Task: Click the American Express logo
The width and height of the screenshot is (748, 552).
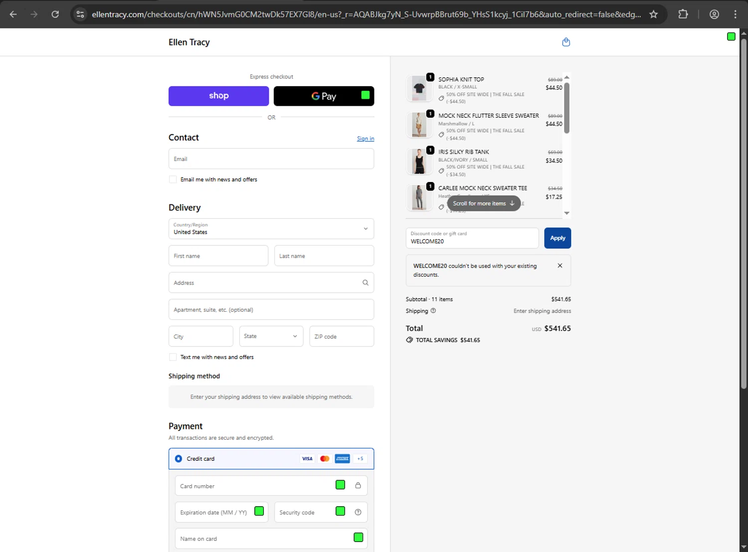Action: click(x=342, y=459)
